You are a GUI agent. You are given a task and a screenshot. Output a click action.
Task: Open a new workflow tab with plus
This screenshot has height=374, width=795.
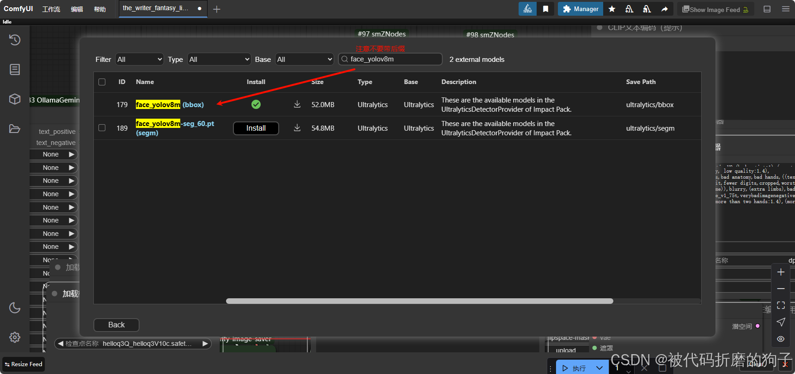[216, 9]
